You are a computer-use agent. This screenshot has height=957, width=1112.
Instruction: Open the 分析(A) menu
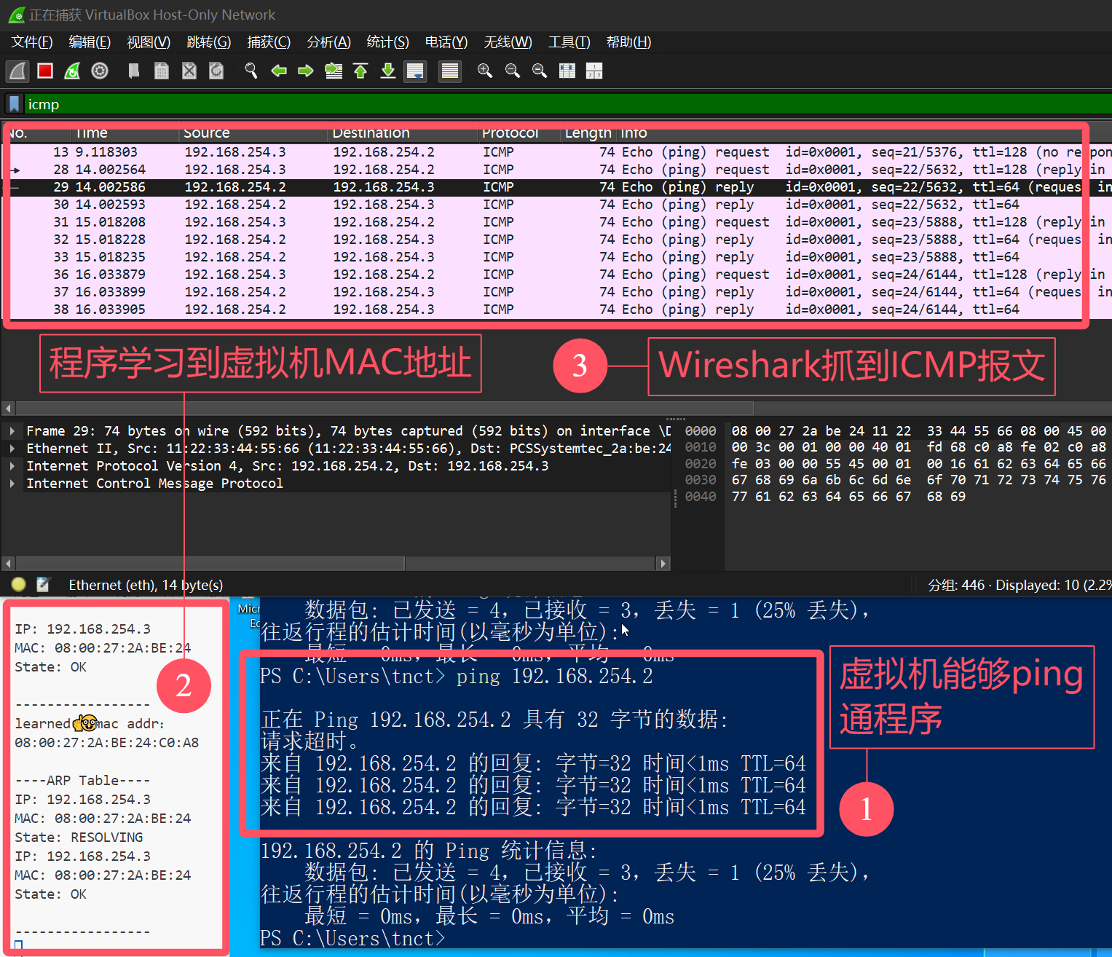328,42
